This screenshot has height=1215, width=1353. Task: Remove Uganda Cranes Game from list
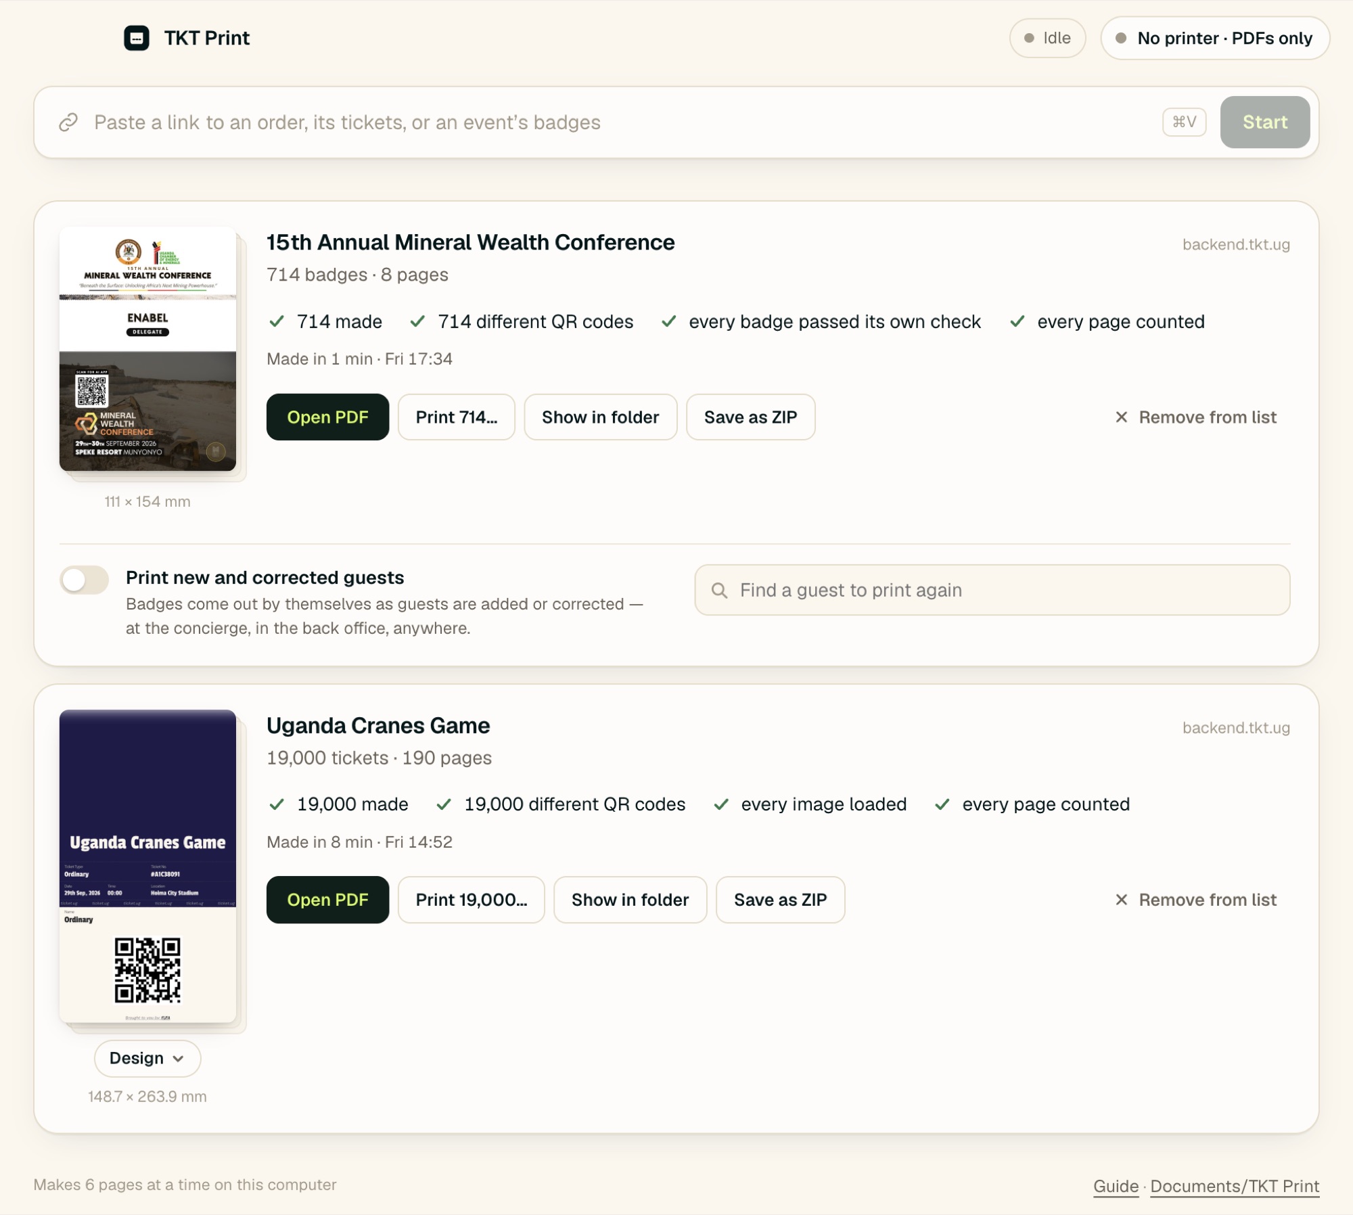click(1195, 900)
